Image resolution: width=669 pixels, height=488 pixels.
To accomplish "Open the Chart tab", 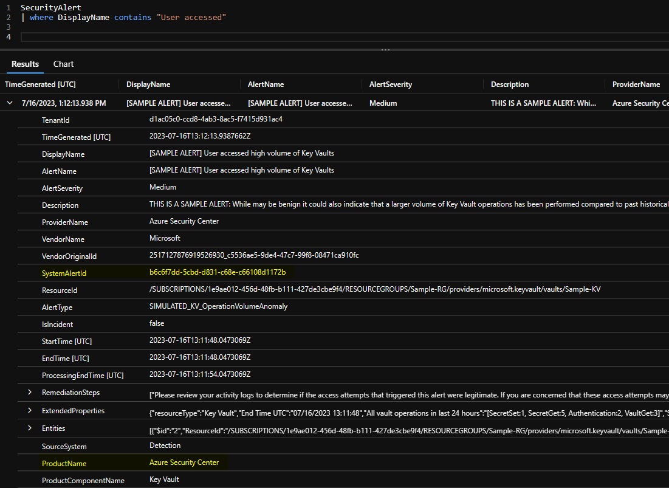I will point(63,64).
